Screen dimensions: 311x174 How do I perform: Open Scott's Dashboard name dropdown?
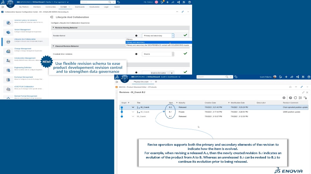[x=179, y=77]
